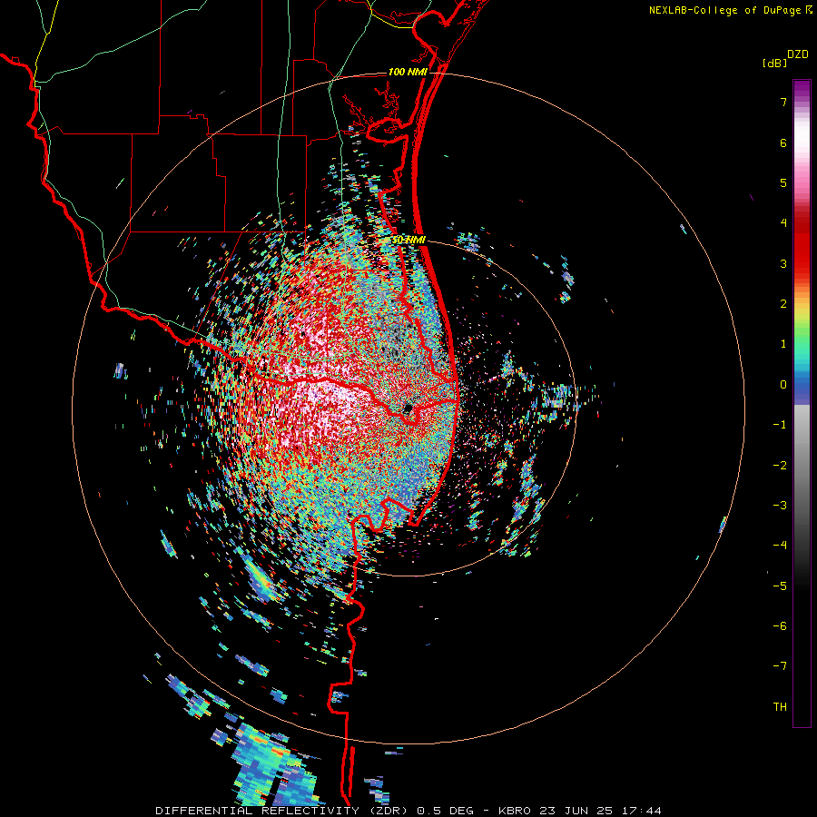This screenshot has width=817, height=817.
Task: Click the -5 value on the color scale
Action: [x=780, y=586]
